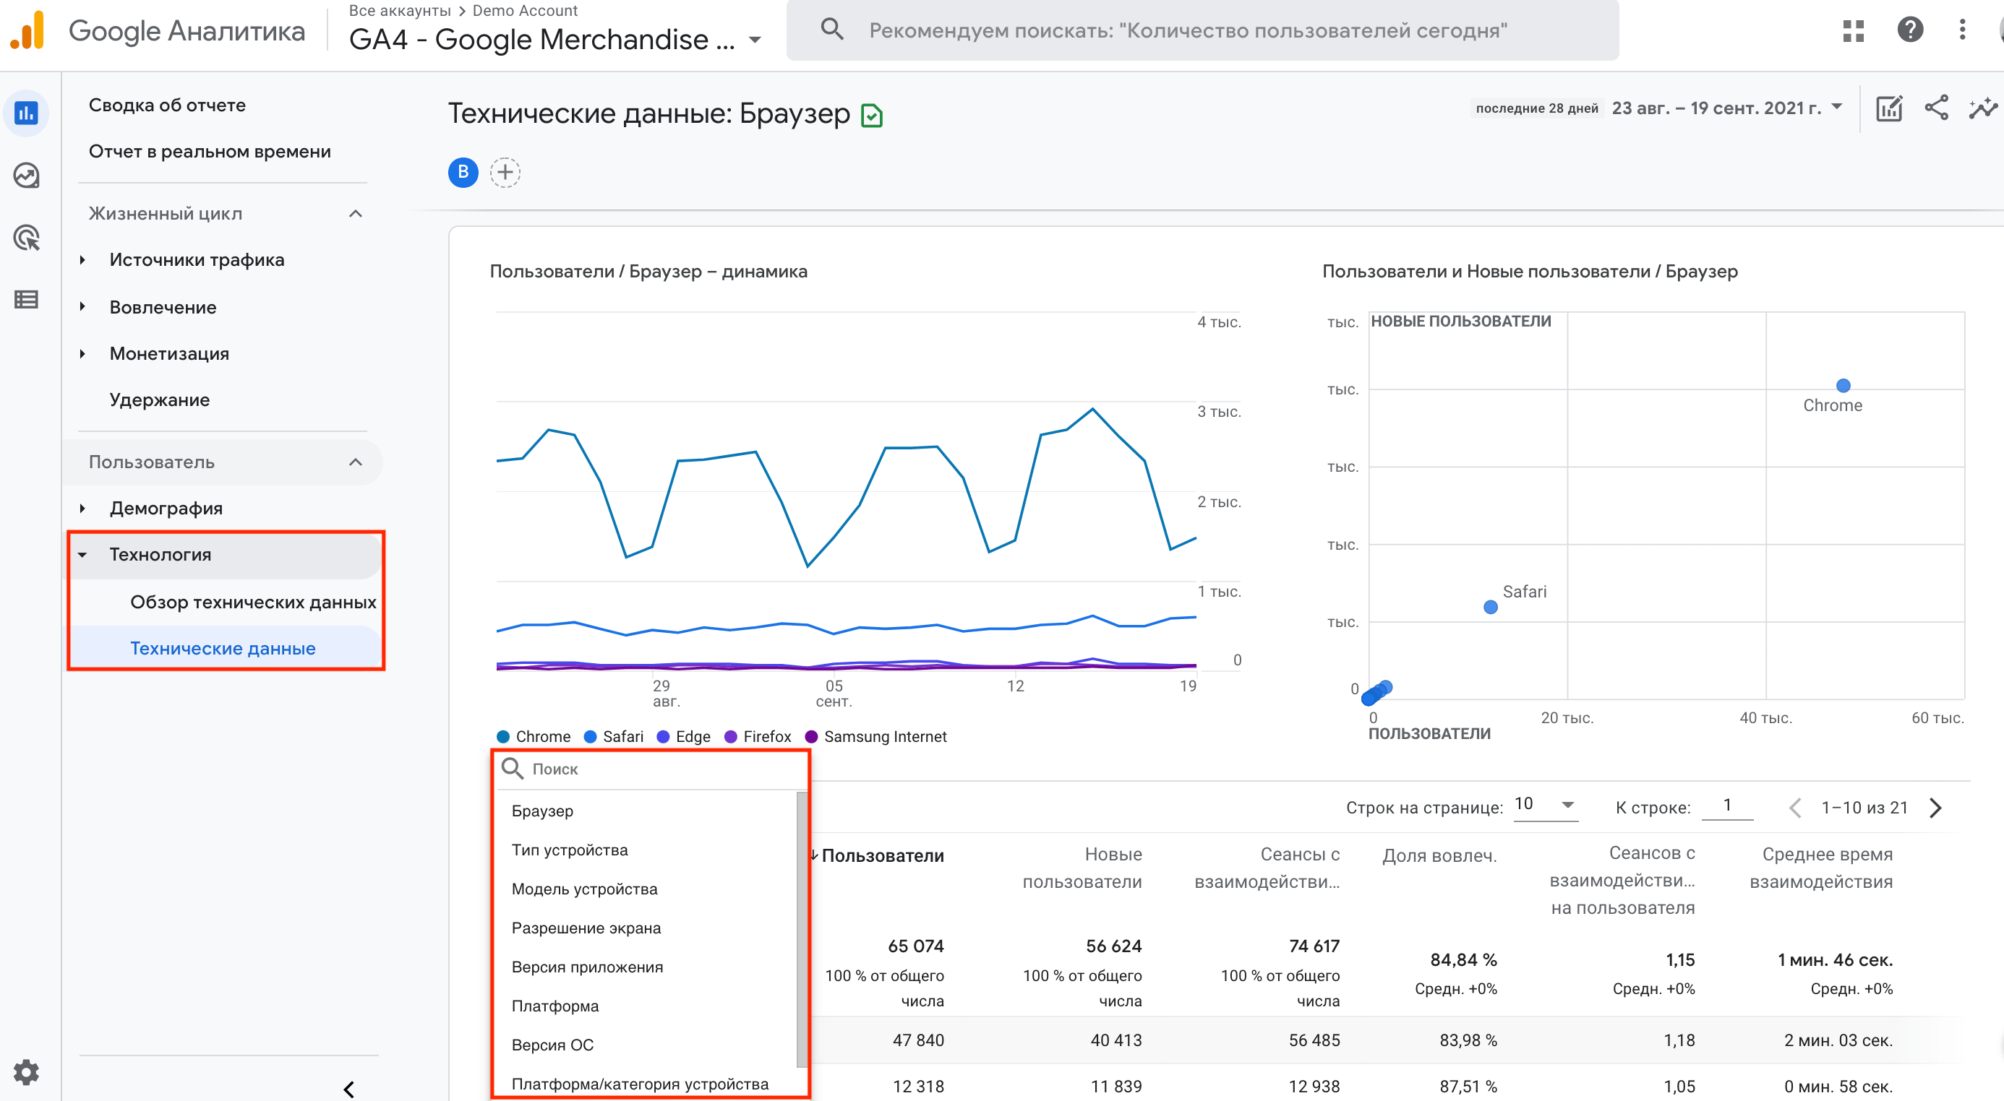Sort by Доля вовлеч. column
Screen dimensions: 2004x1101
tap(1439, 855)
